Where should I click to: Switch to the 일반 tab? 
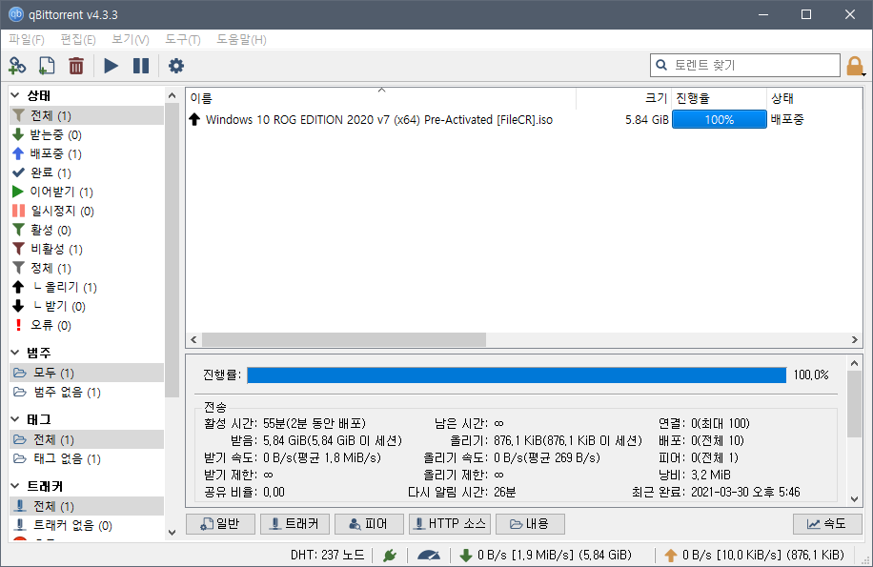click(x=220, y=523)
